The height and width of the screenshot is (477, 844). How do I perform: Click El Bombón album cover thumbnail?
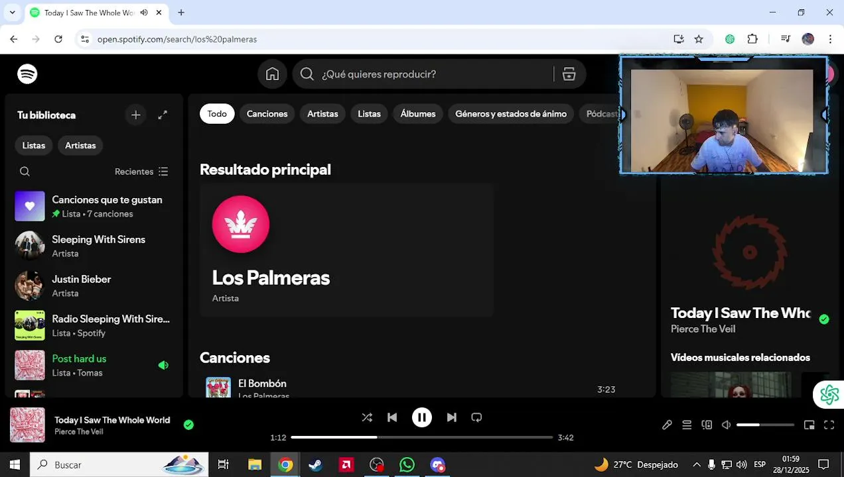pos(218,388)
